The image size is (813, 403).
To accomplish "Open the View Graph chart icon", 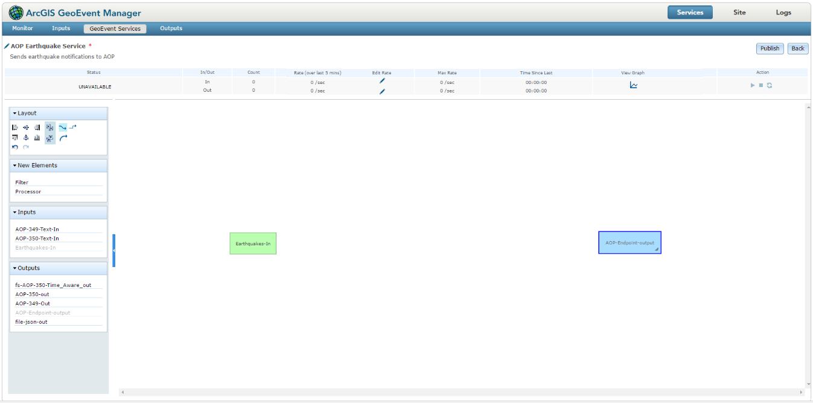I will (634, 85).
